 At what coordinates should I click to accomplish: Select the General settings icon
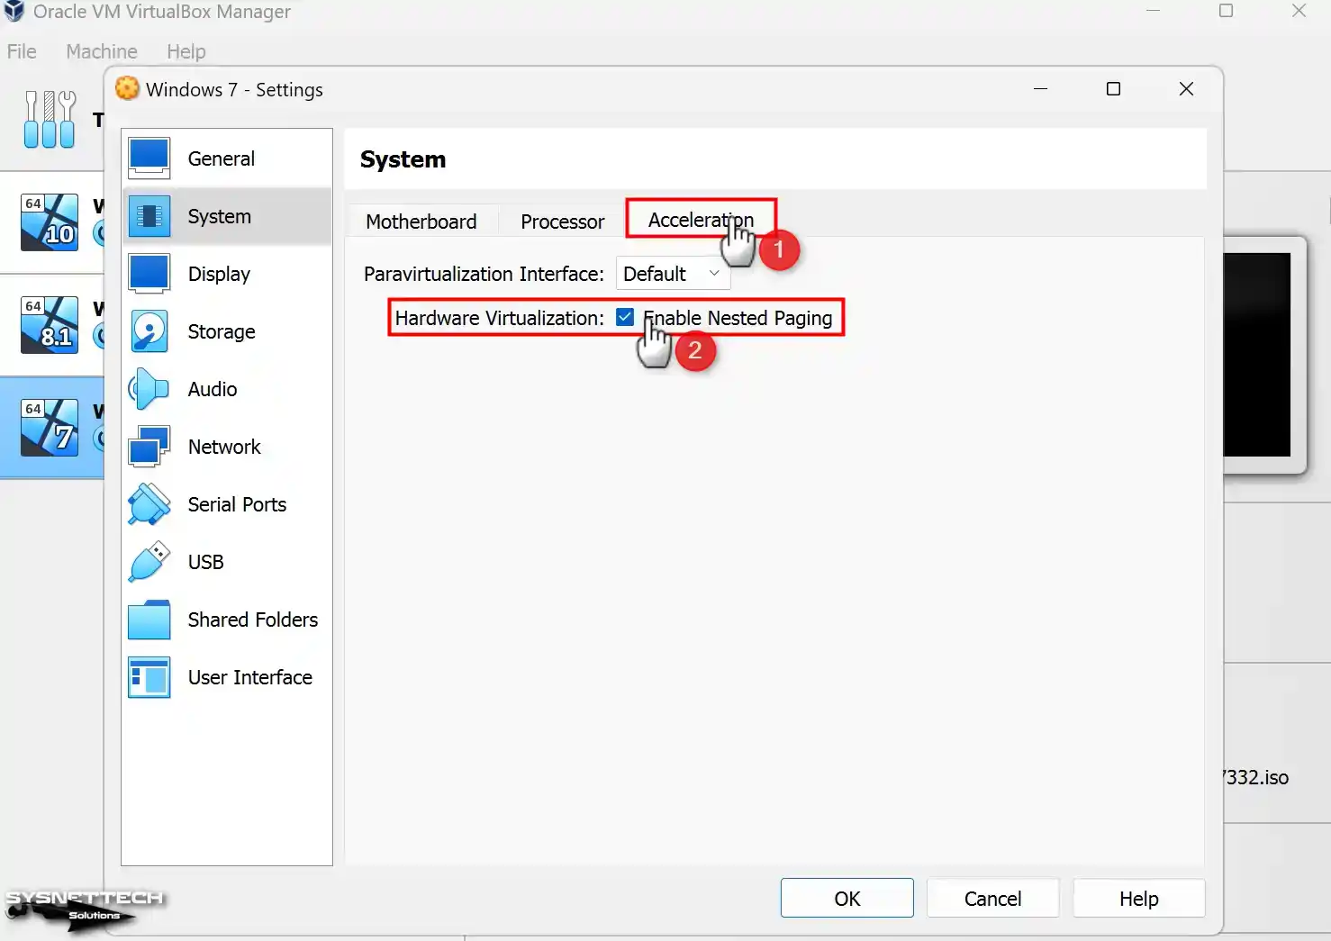click(x=149, y=158)
